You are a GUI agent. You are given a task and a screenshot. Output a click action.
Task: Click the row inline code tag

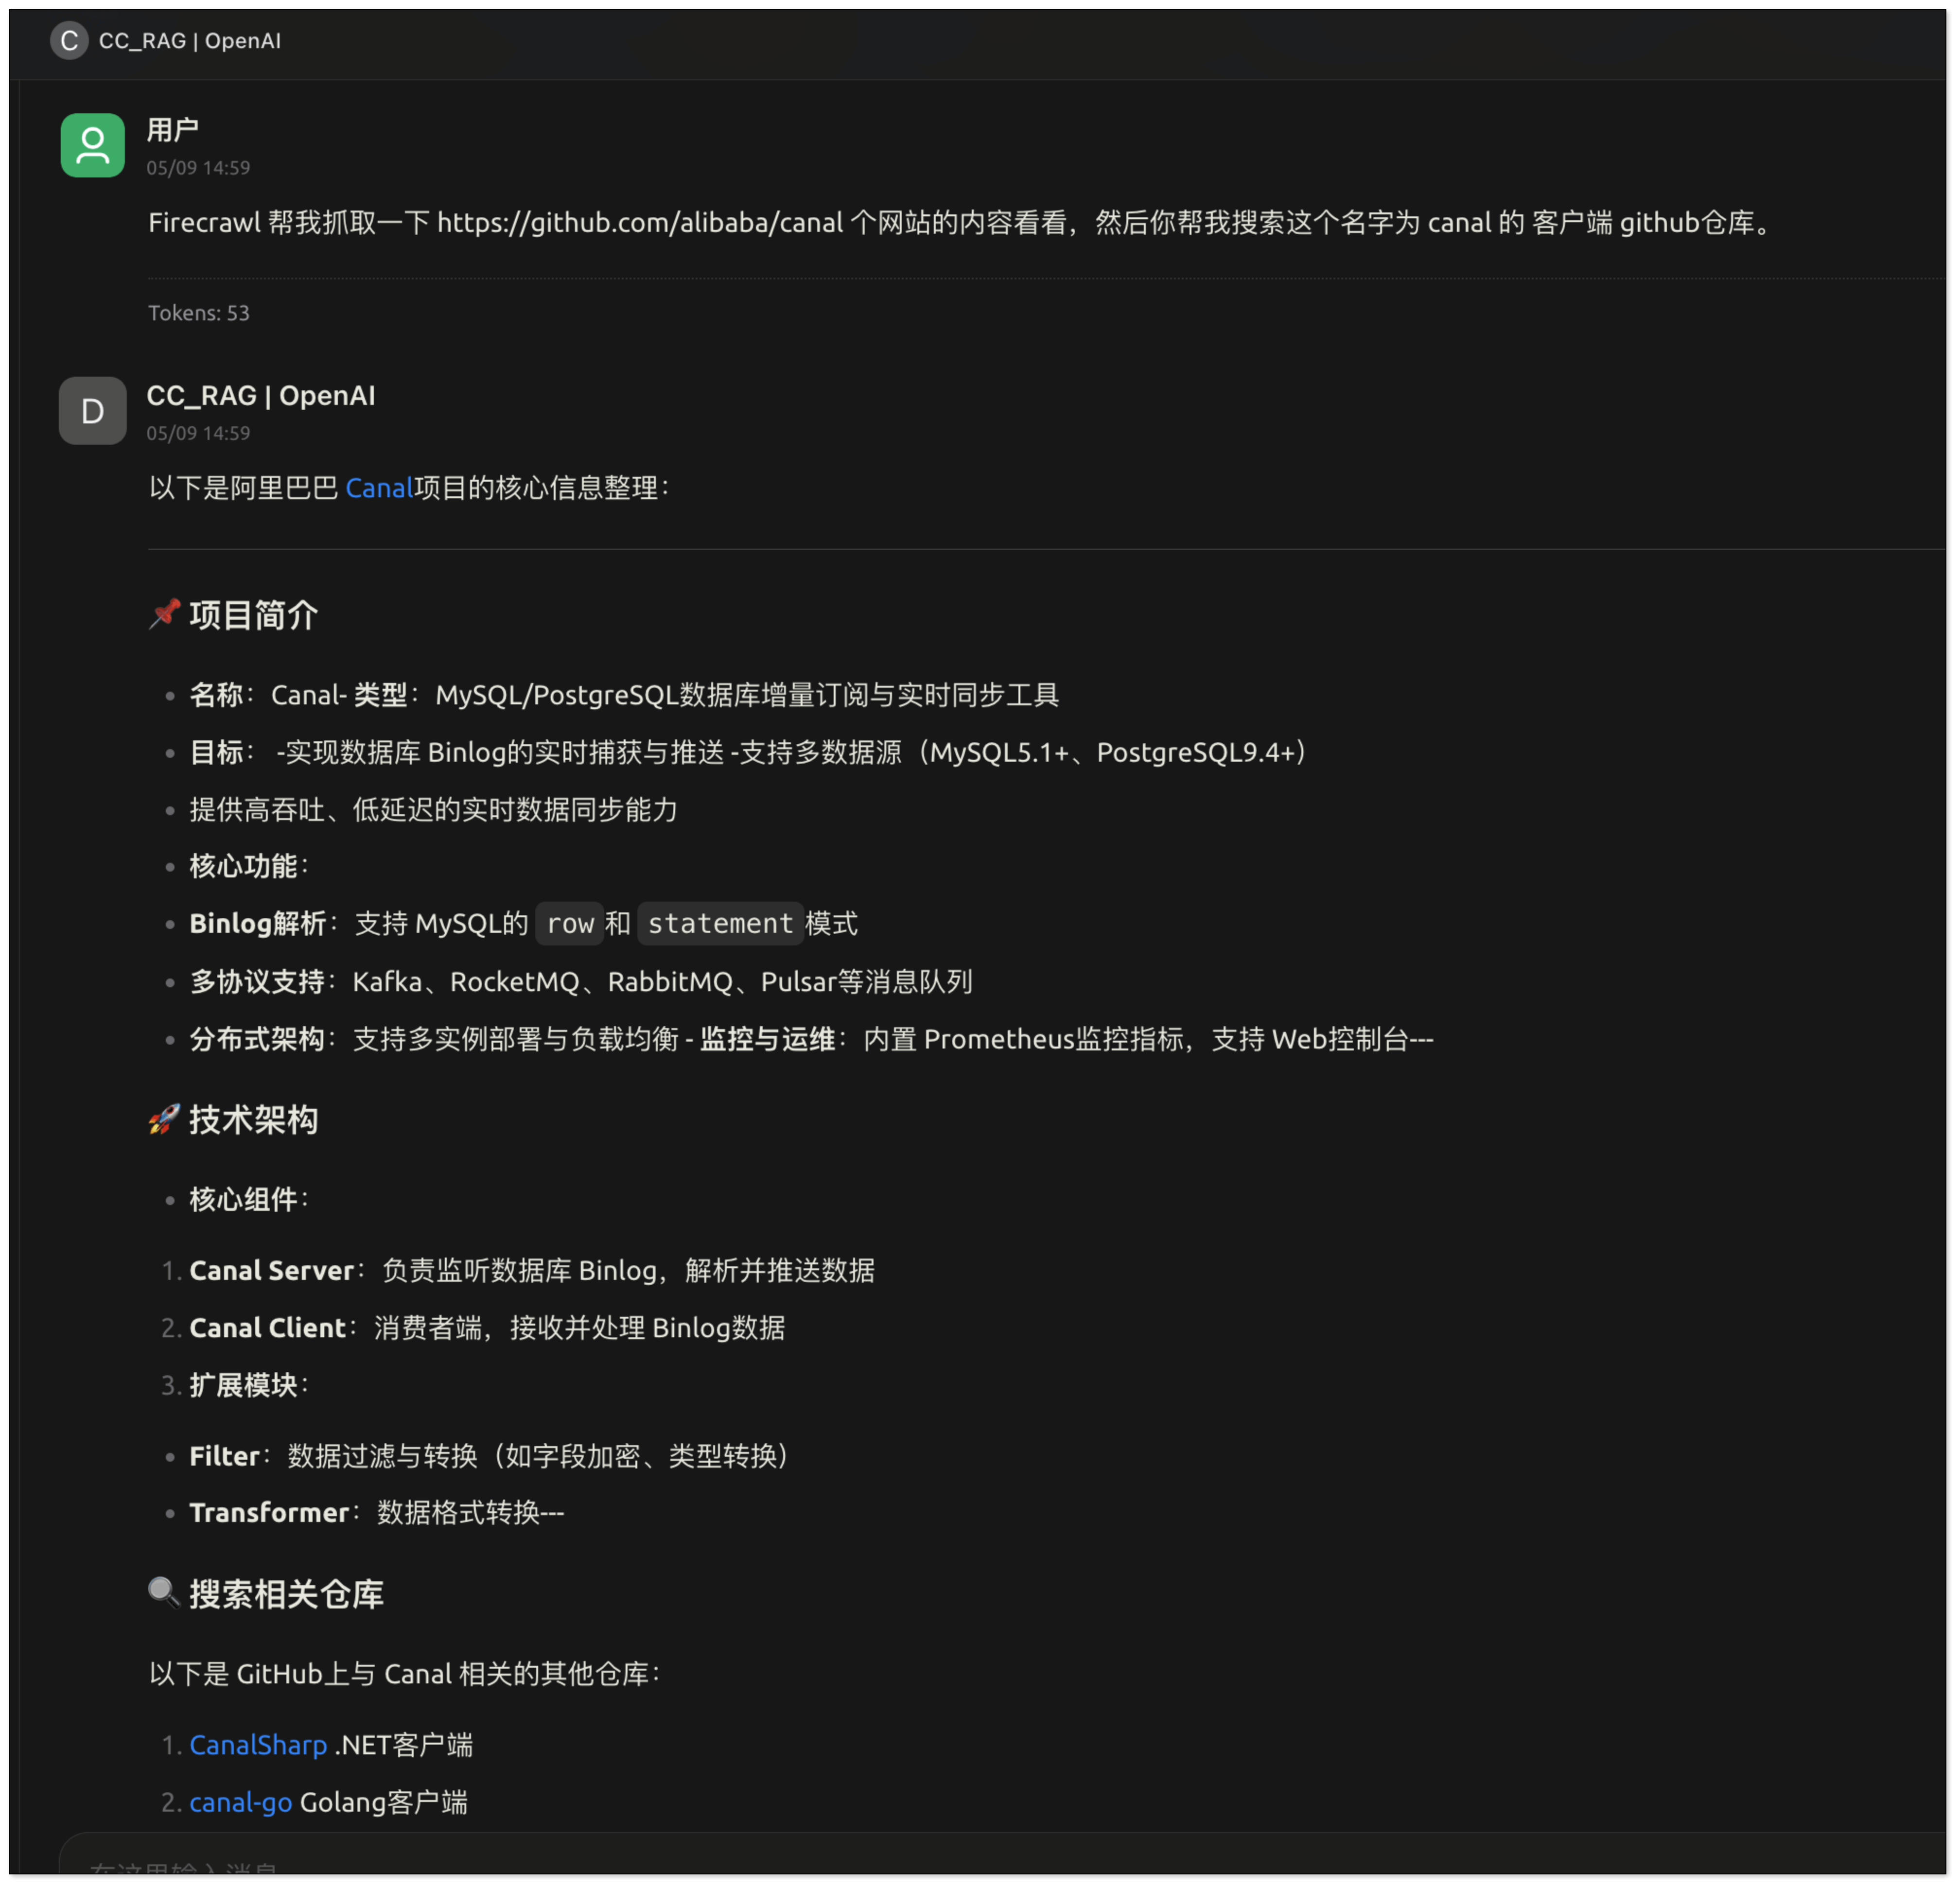(570, 924)
